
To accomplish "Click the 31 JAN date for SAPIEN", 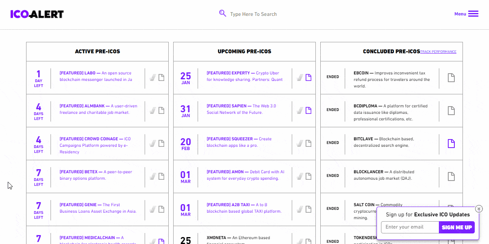I will coord(185,111).
